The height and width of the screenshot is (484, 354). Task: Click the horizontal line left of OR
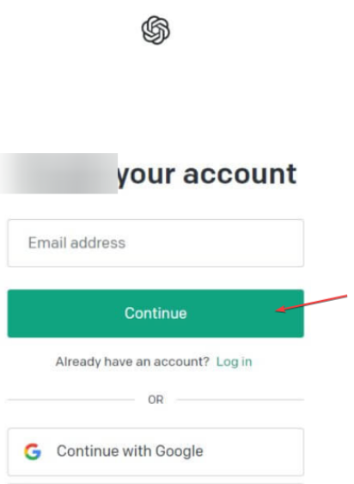coord(71,400)
